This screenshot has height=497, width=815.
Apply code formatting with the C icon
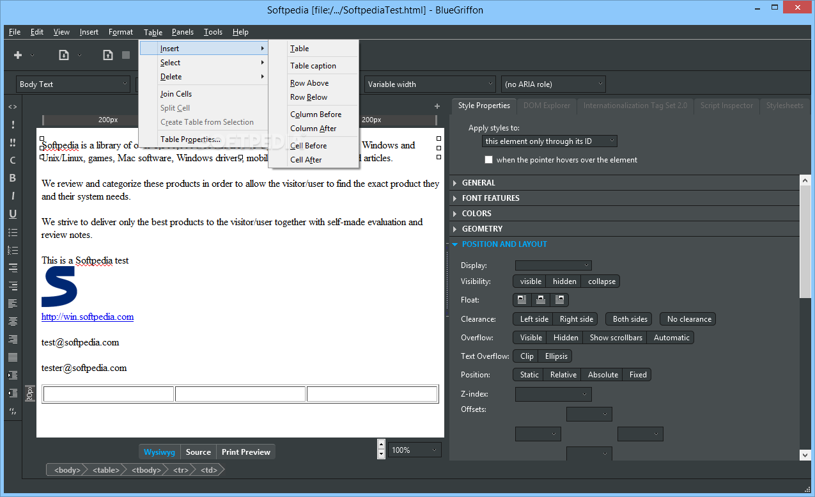point(13,161)
